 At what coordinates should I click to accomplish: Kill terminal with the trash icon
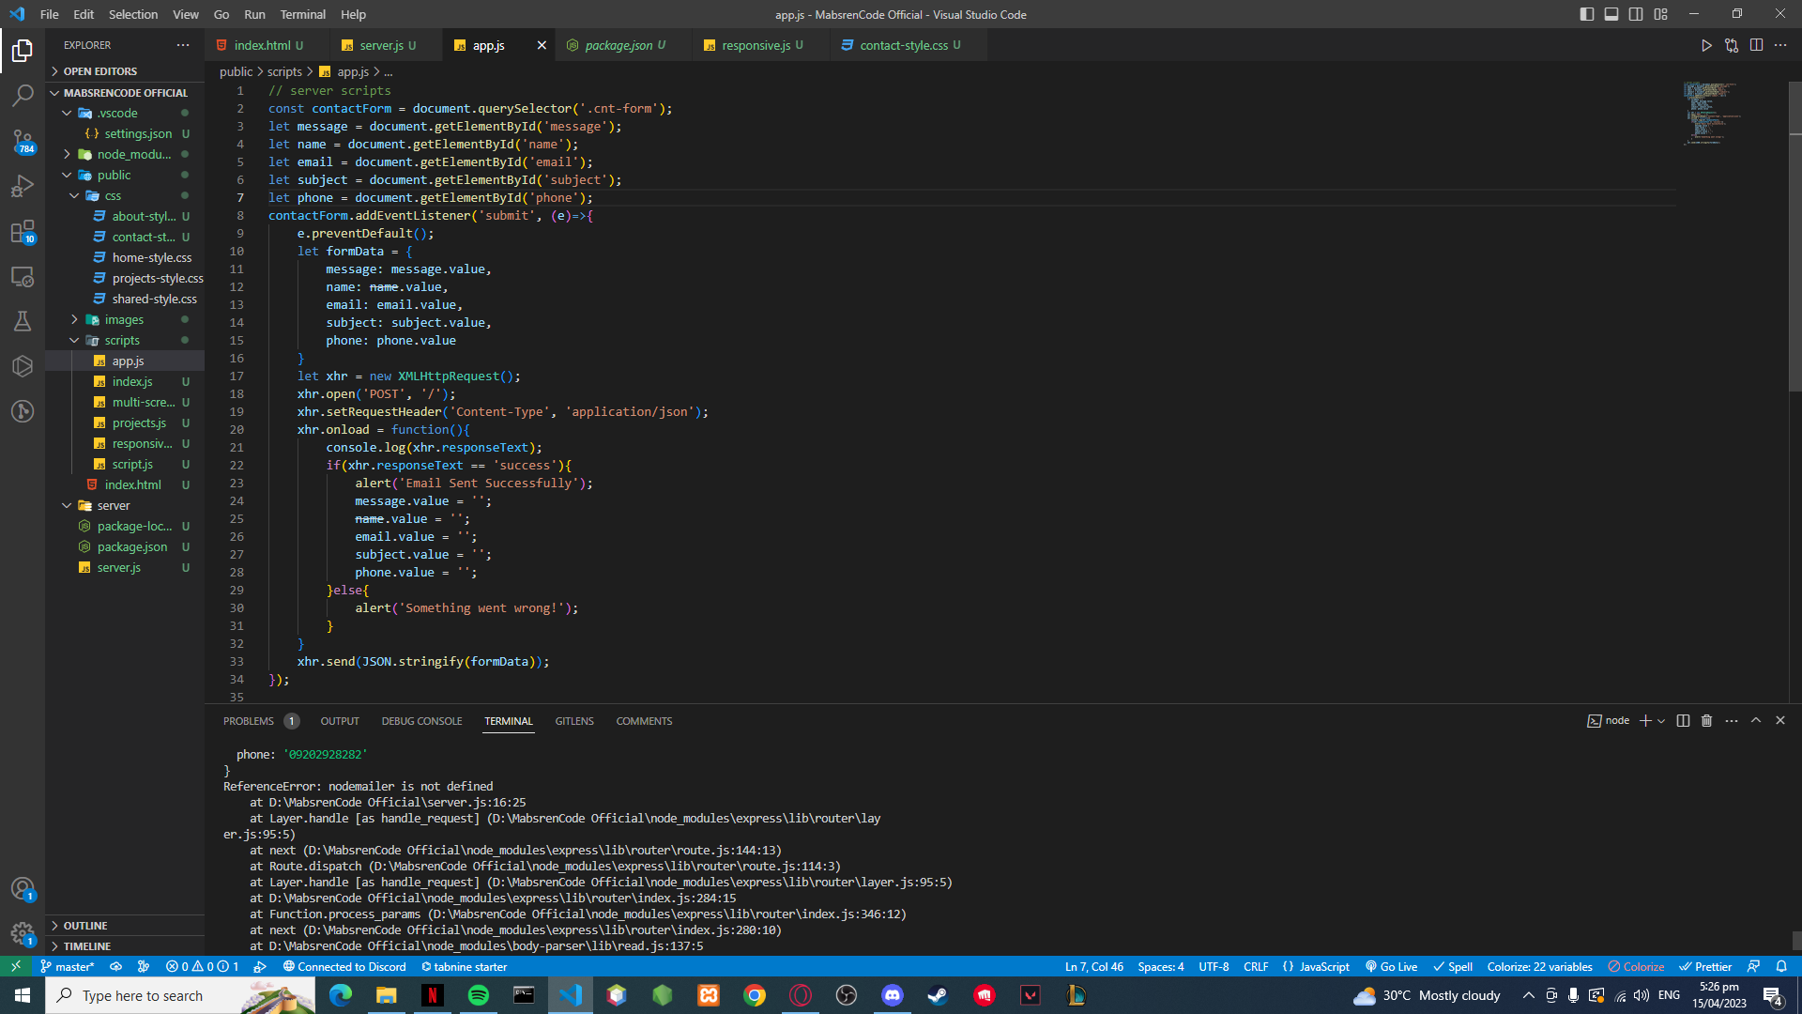click(x=1706, y=721)
